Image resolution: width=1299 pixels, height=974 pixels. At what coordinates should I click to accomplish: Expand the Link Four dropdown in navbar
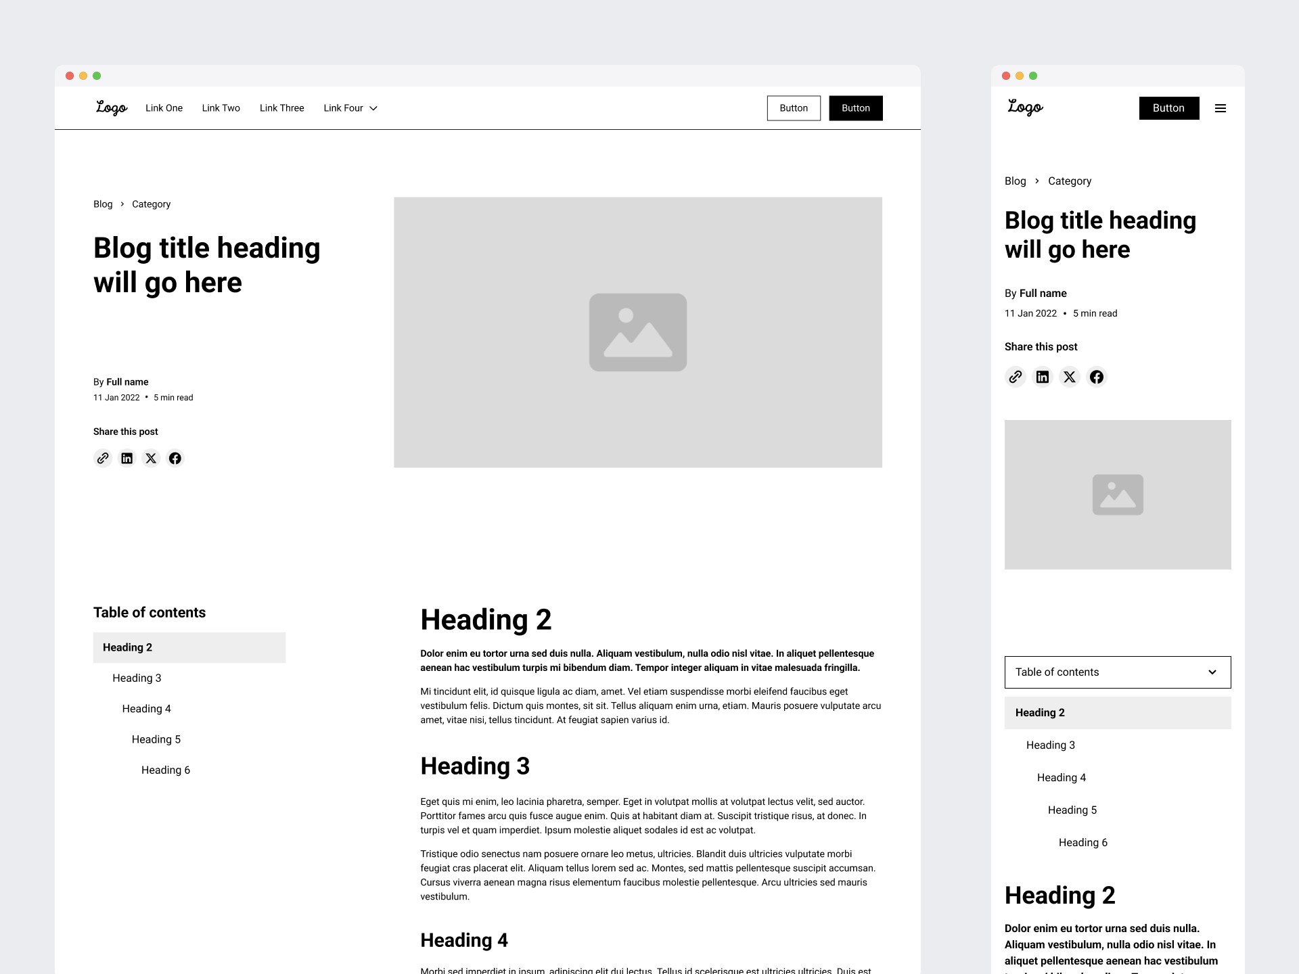click(350, 108)
